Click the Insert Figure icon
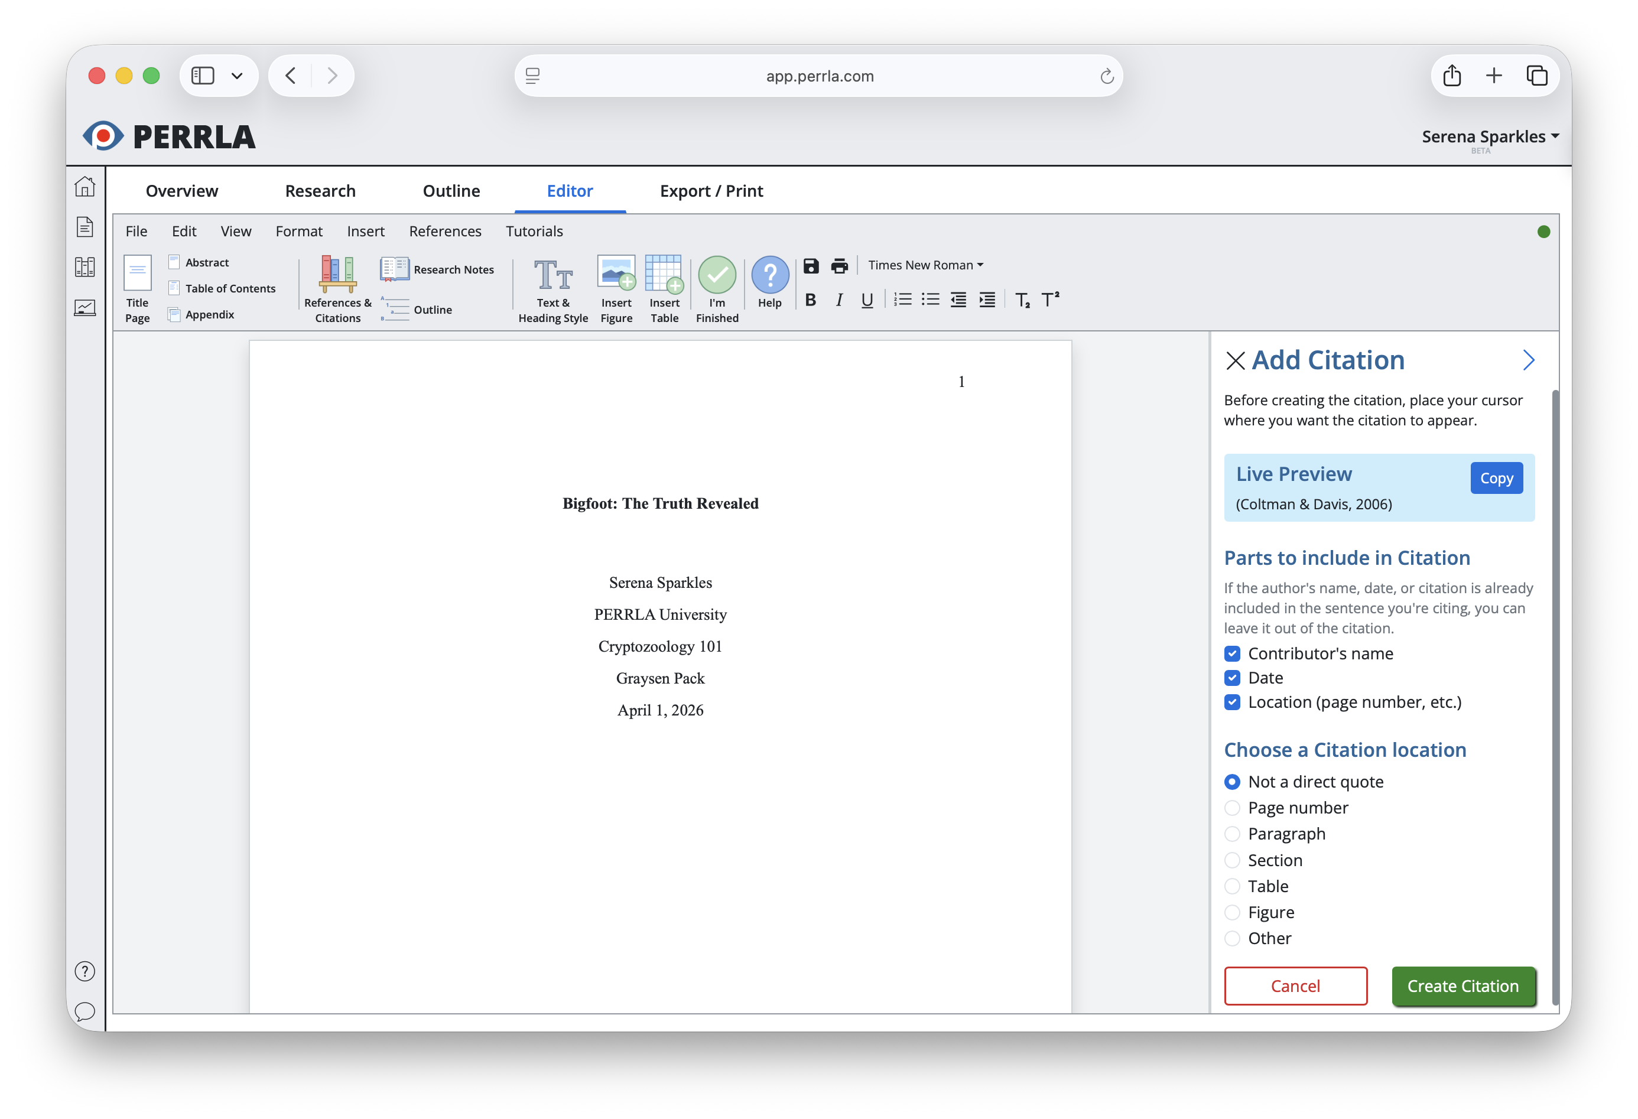The height and width of the screenshot is (1119, 1638). (x=616, y=274)
